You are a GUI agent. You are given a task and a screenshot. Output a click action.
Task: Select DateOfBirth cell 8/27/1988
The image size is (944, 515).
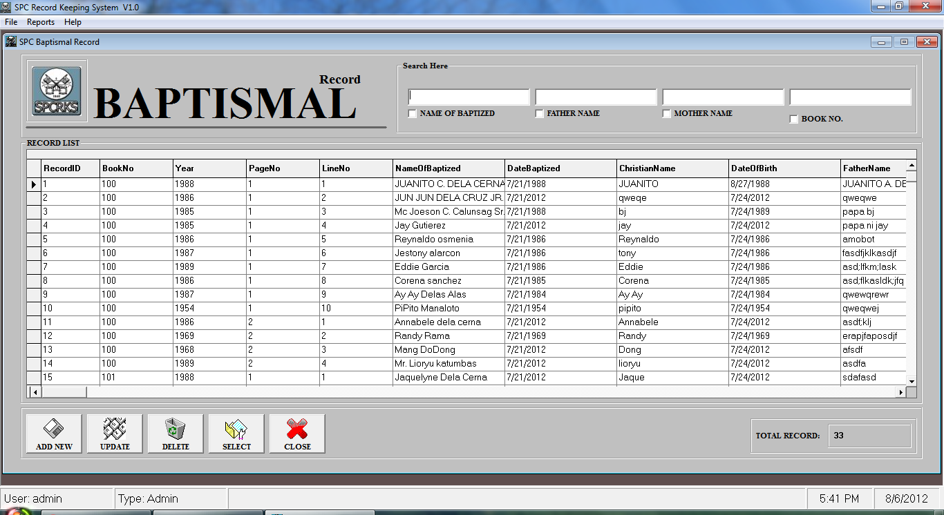pyautogui.click(x=784, y=184)
